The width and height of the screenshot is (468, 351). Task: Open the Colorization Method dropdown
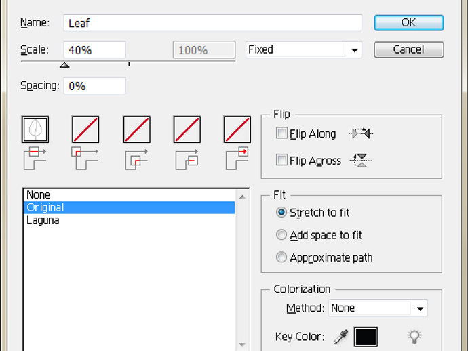[378, 308]
